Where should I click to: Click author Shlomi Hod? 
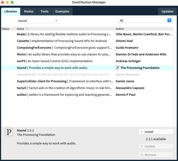pyautogui.click(x=124, y=41)
